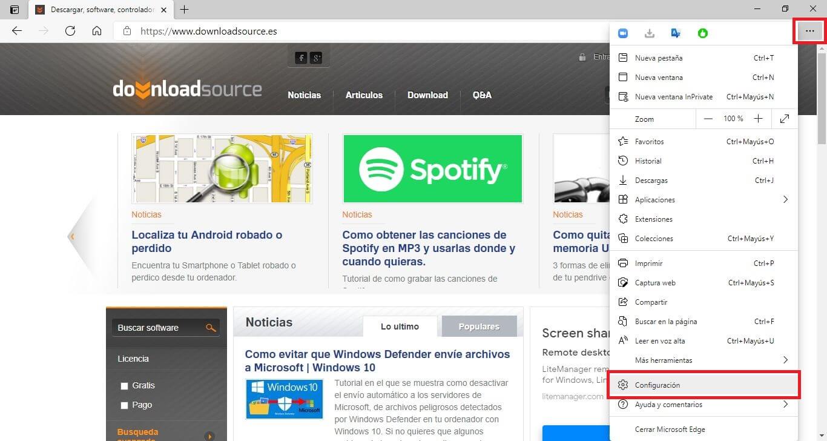Open the Download navigation link
827x441 pixels.
pos(427,95)
